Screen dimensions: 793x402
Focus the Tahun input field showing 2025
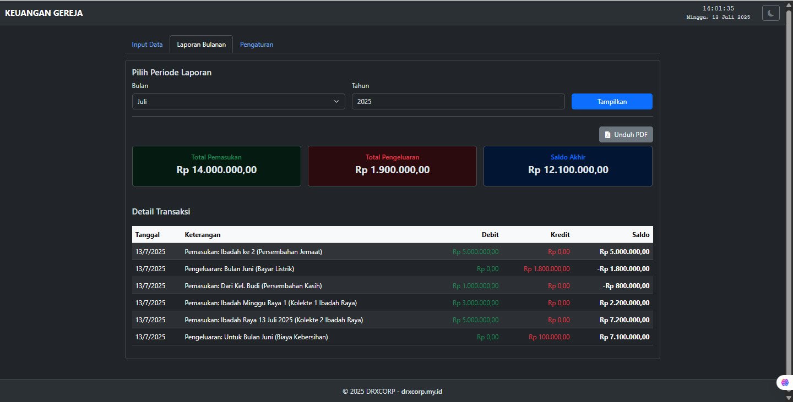[x=458, y=102]
